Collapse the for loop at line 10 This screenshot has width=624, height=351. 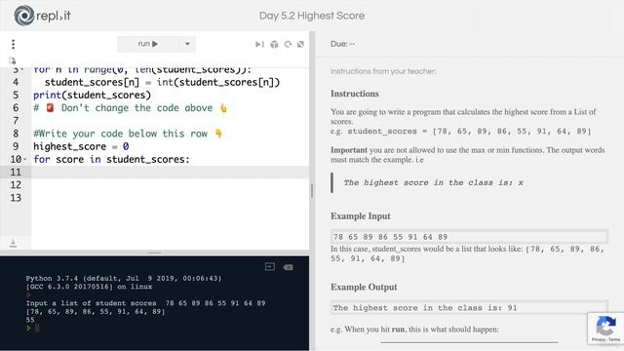(24, 159)
